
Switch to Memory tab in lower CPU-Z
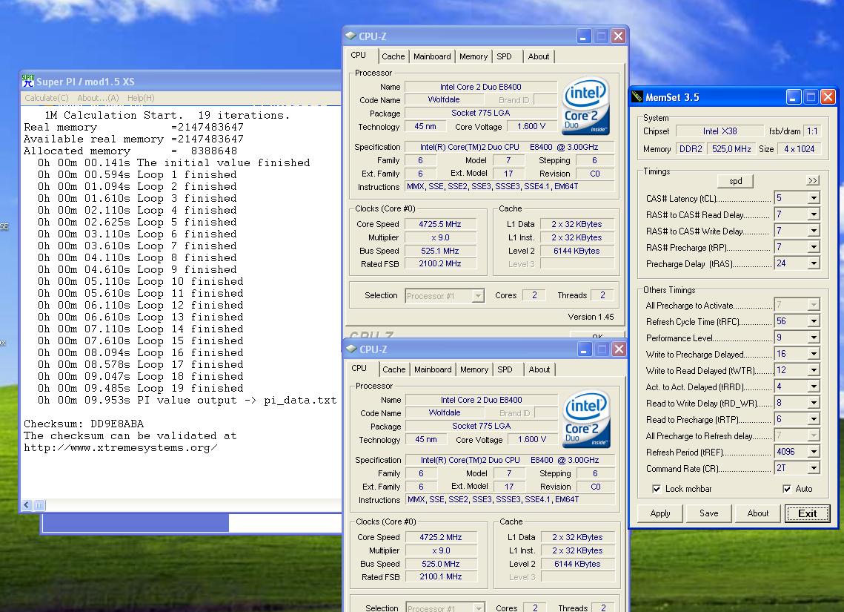(474, 369)
